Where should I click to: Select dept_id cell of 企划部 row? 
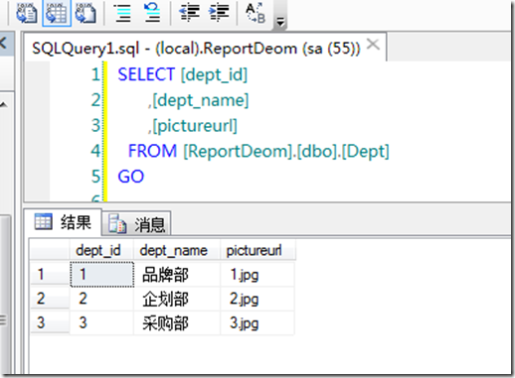[101, 299]
